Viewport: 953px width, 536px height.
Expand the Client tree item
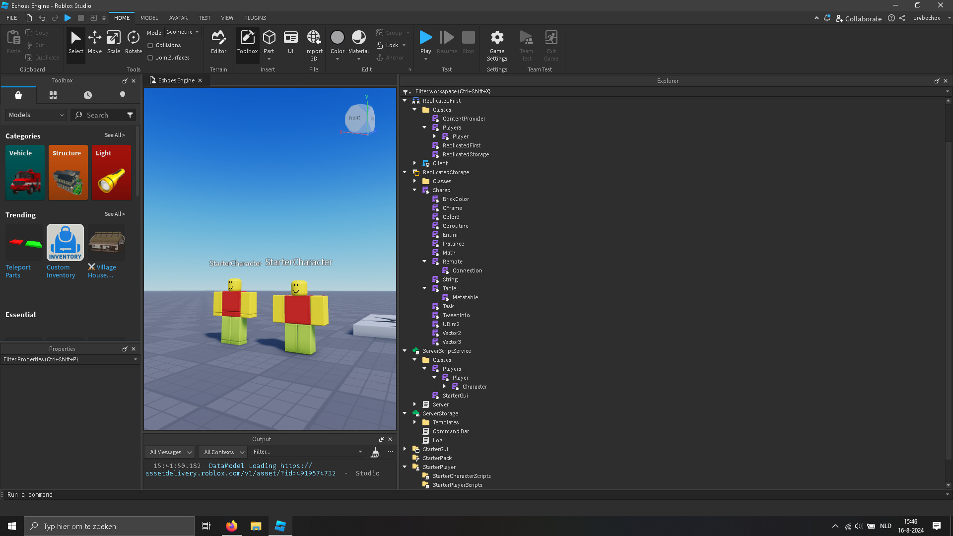coord(415,163)
